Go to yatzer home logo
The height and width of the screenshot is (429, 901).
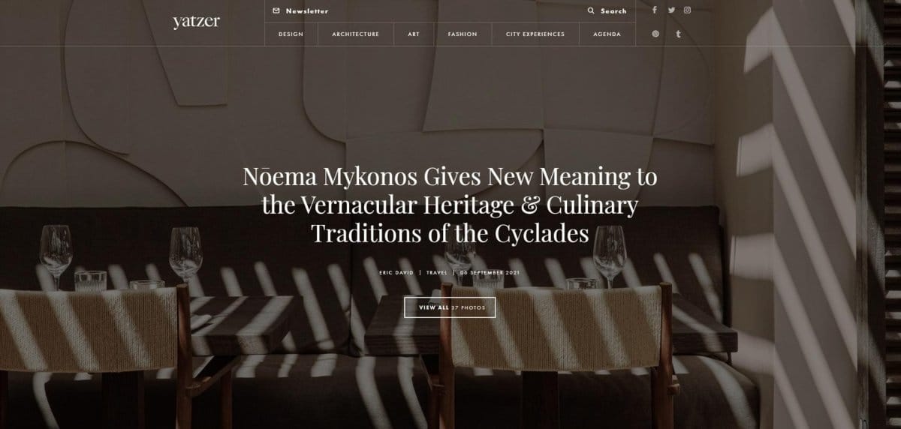coord(196,22)
